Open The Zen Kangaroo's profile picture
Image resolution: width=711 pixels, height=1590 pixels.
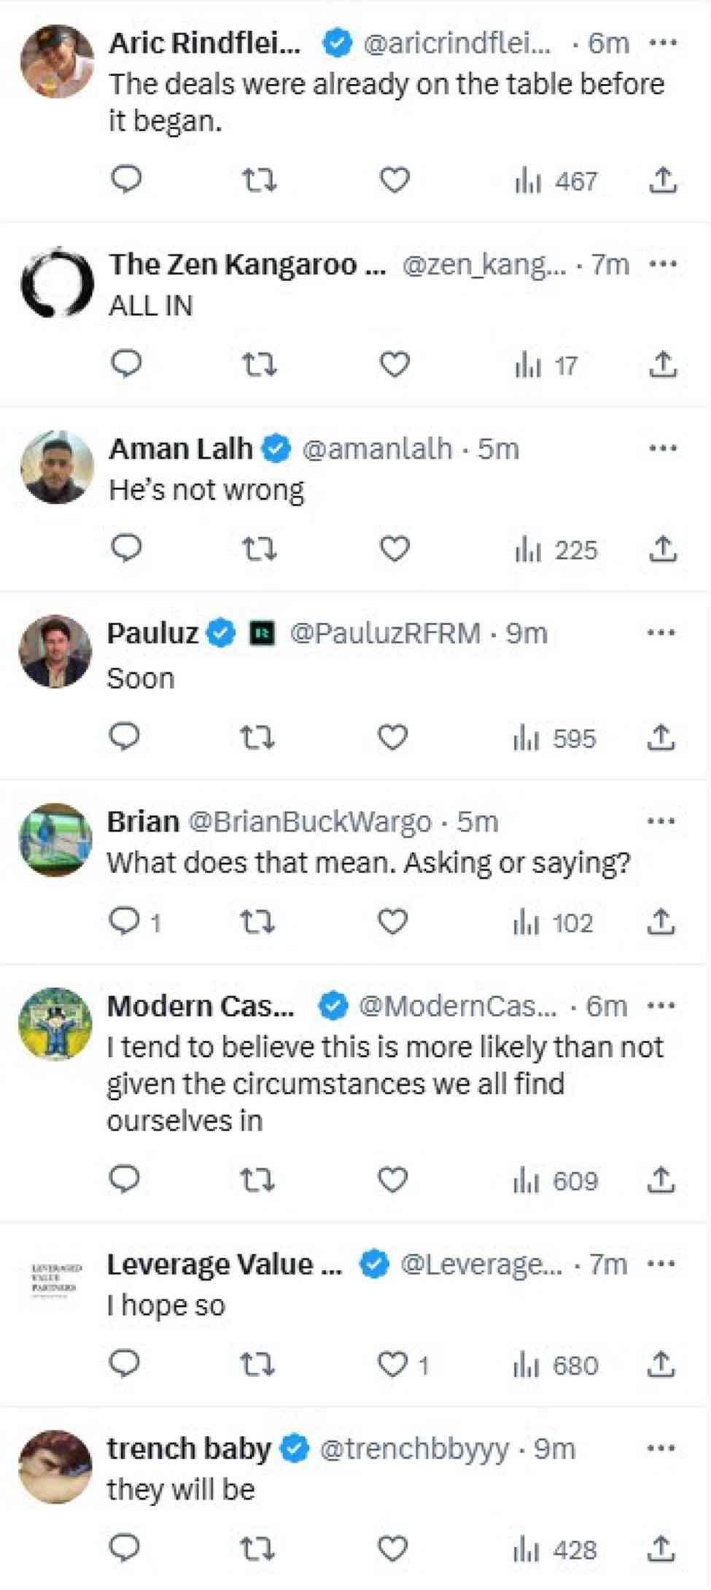coord(57,282)
